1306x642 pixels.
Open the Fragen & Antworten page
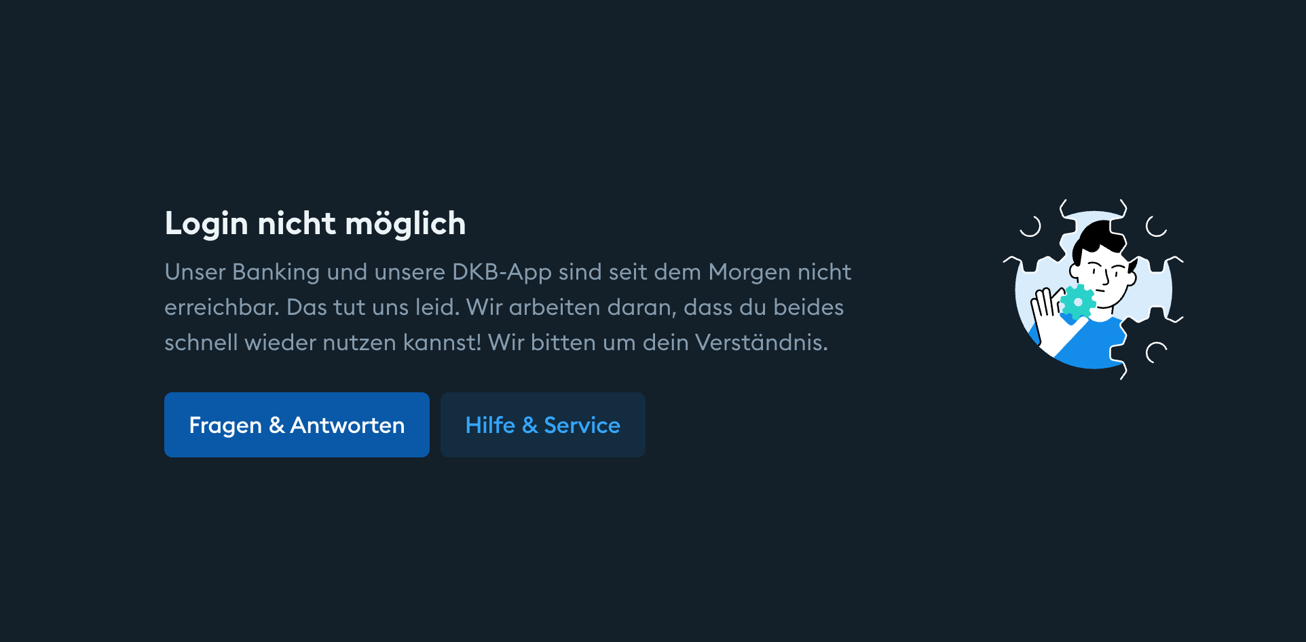pos(297,425)
